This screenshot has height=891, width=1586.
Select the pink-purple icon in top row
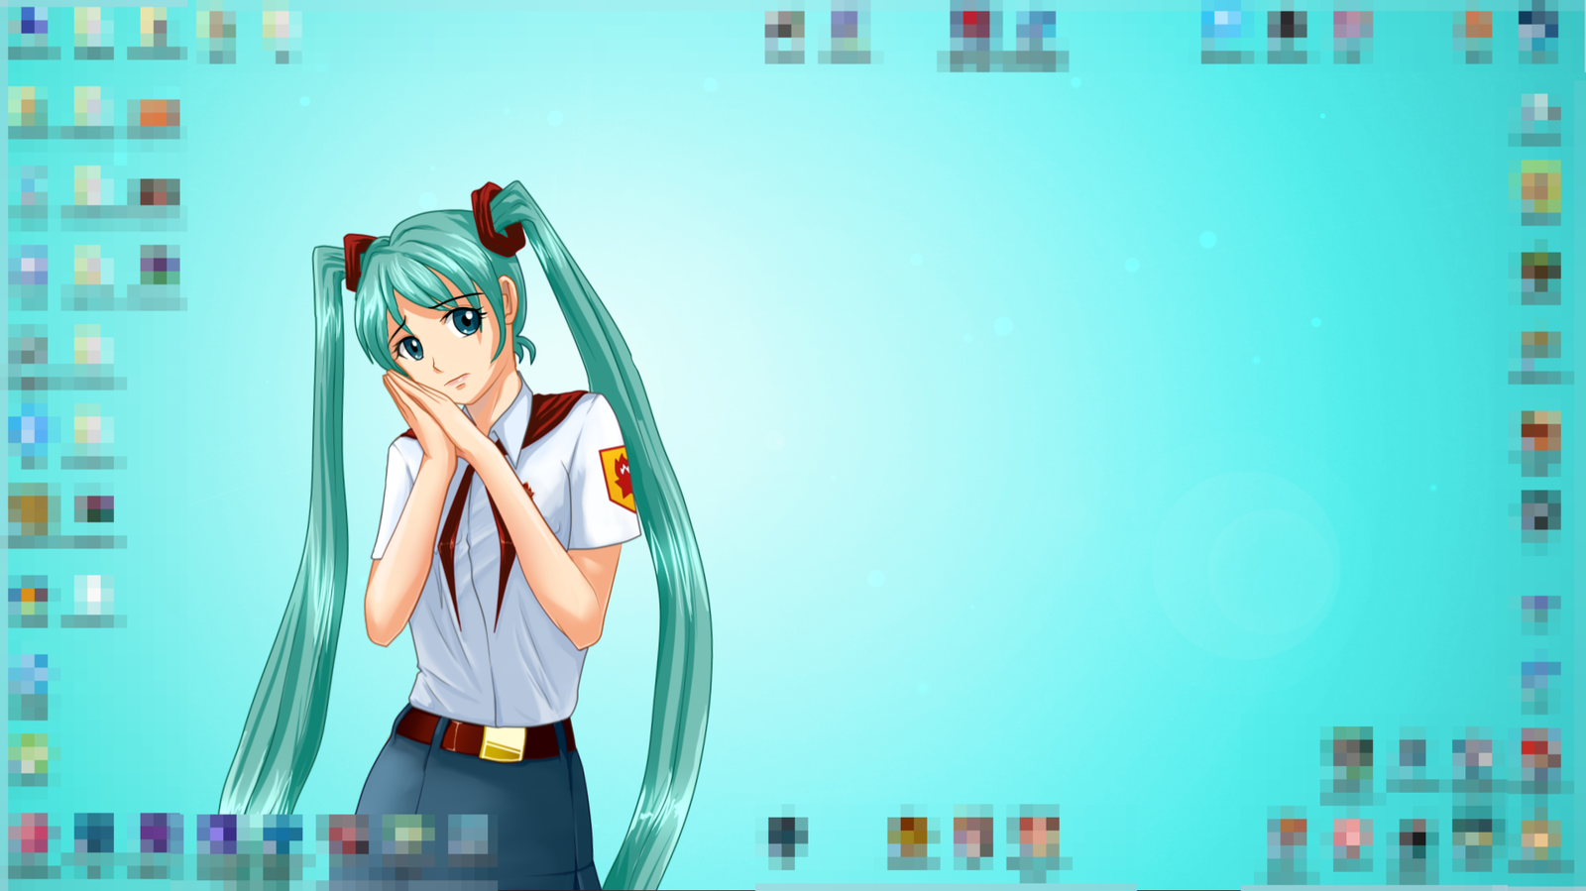1350,25
